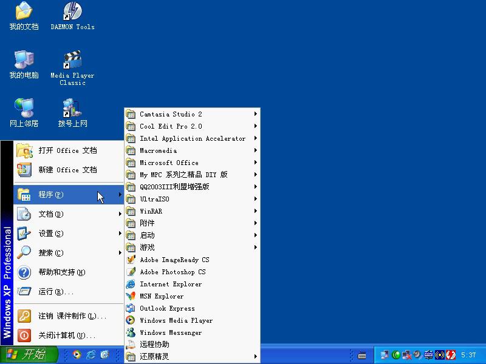Choose 注销 课件制作(L)... in Start menu

[69, 316]
